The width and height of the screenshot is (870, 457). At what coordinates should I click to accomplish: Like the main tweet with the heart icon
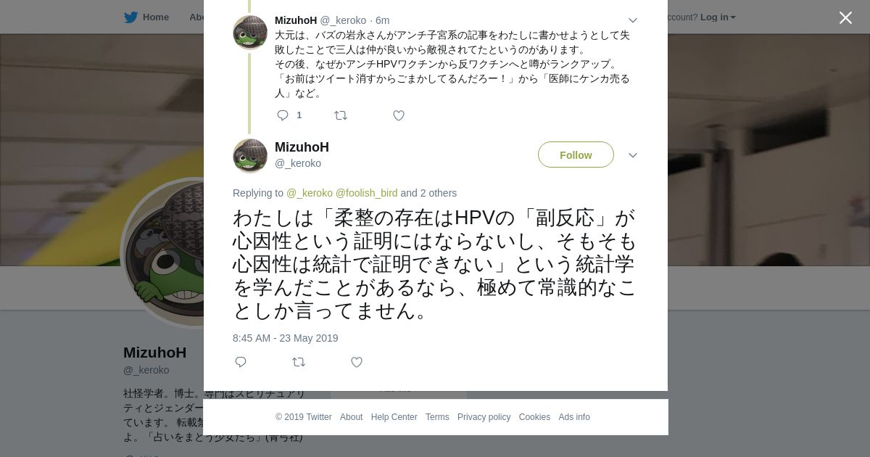(x=357, y=362)
